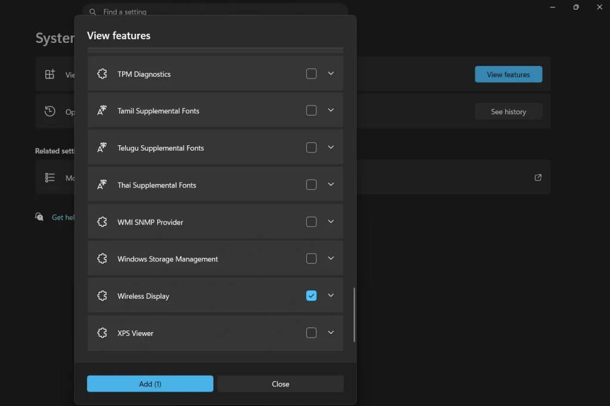The image size is (610, 406).
Task: Uncheck the Wireless Display checkbox
Action: point(311,296)
